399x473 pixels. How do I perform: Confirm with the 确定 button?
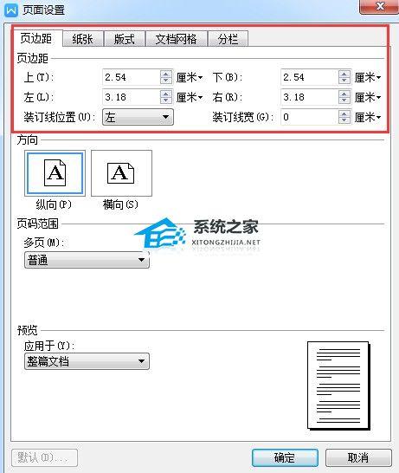pyautogui.click(x=285, y=458)
